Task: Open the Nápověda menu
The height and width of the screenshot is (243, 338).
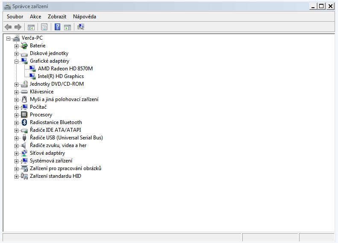Action: click(85, 17)
